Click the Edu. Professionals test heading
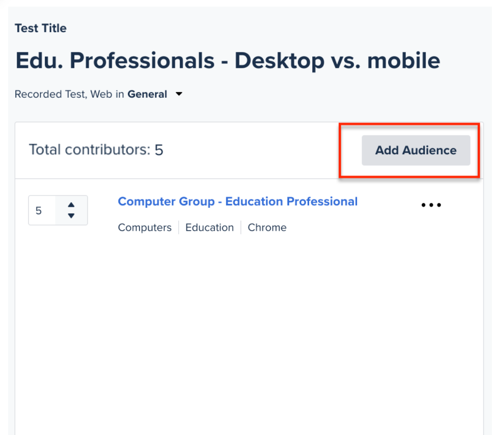Viewport: 494px width, 435px height. (x=228, y=61)
